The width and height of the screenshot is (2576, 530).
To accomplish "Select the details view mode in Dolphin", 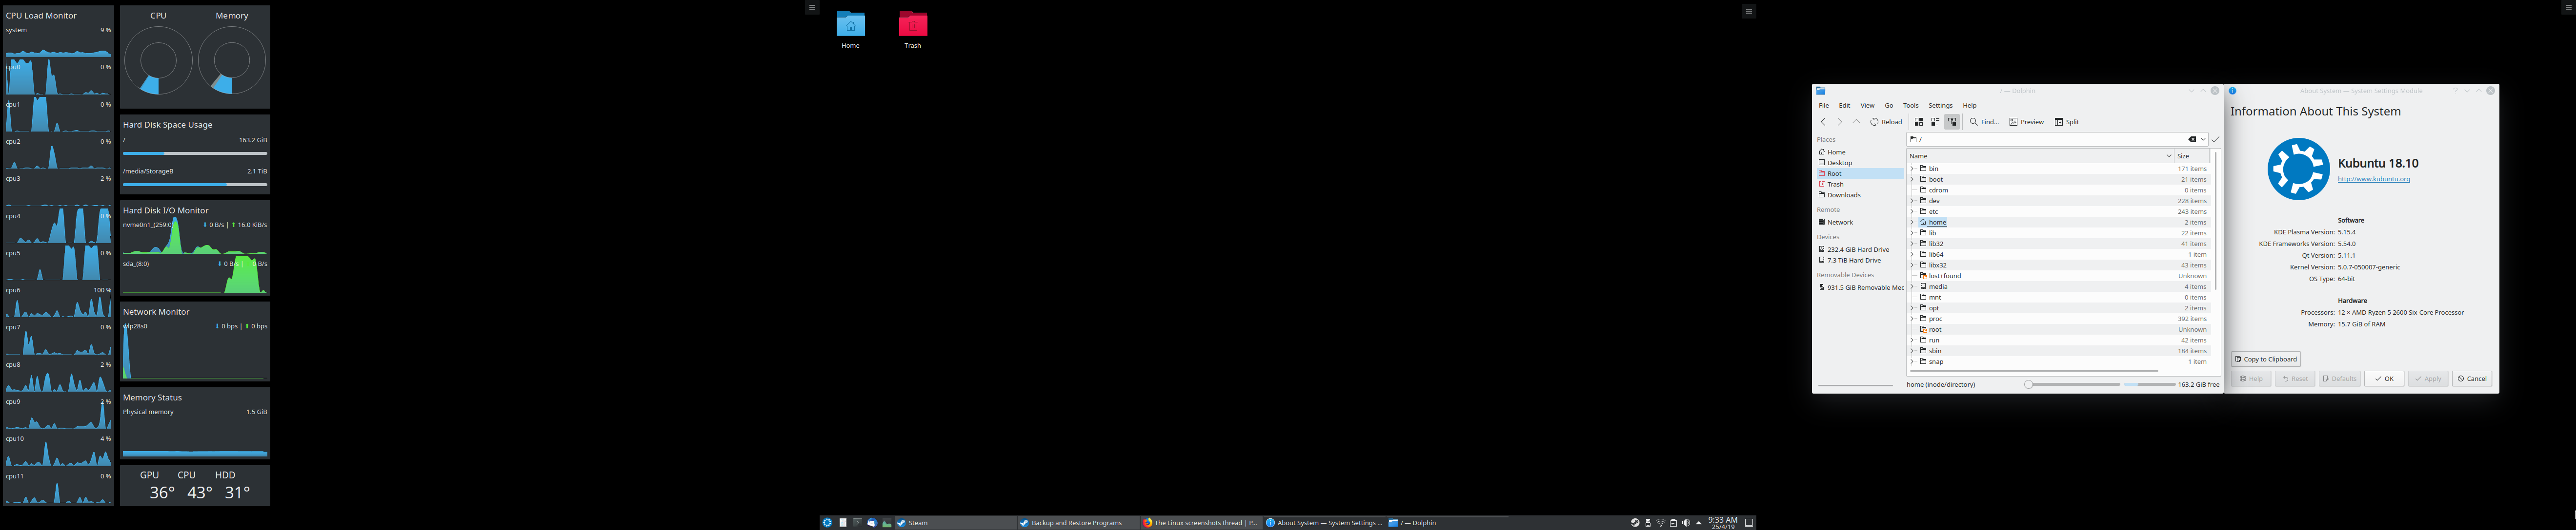I will click(x=1951, y=122).
